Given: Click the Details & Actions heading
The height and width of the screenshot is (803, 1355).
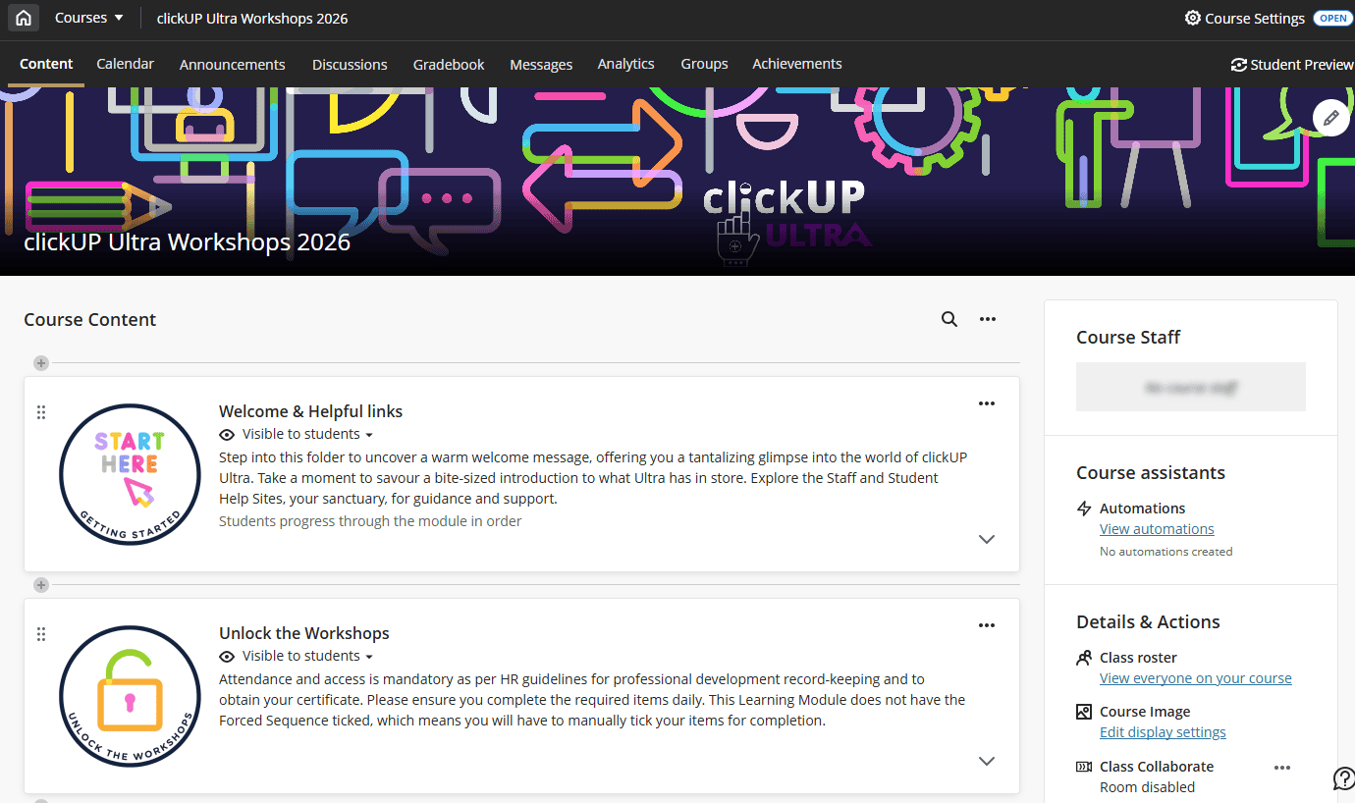Looking at the screenshot, I should tap(1148, 622).
